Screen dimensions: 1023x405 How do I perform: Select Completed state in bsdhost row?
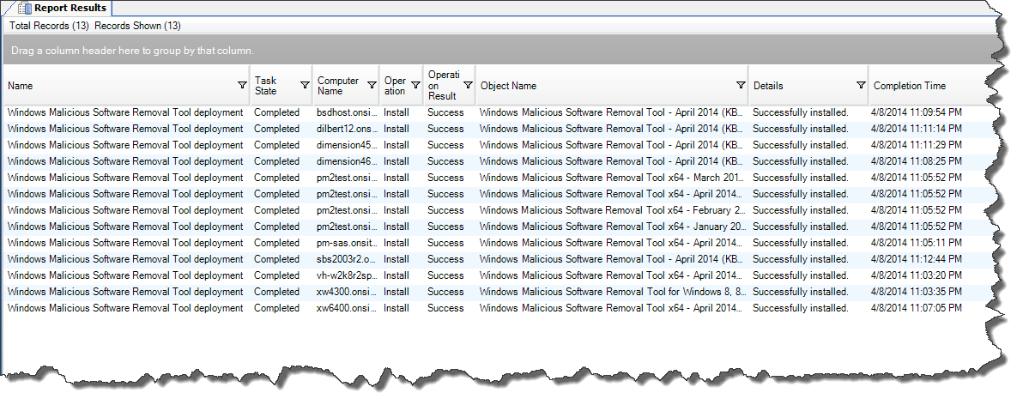coord(276,112)
